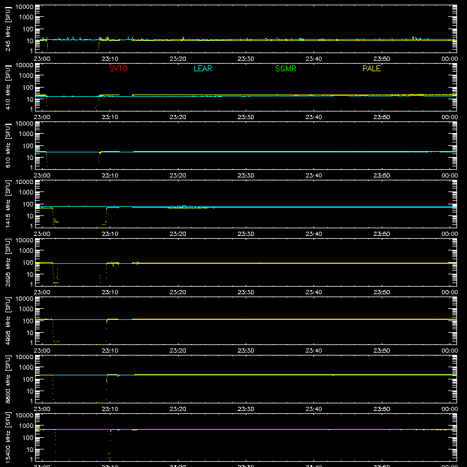Click the 8800 MHz panel's 23:00 time label
The width and height of the screenshot is (467, 467).
42,409
